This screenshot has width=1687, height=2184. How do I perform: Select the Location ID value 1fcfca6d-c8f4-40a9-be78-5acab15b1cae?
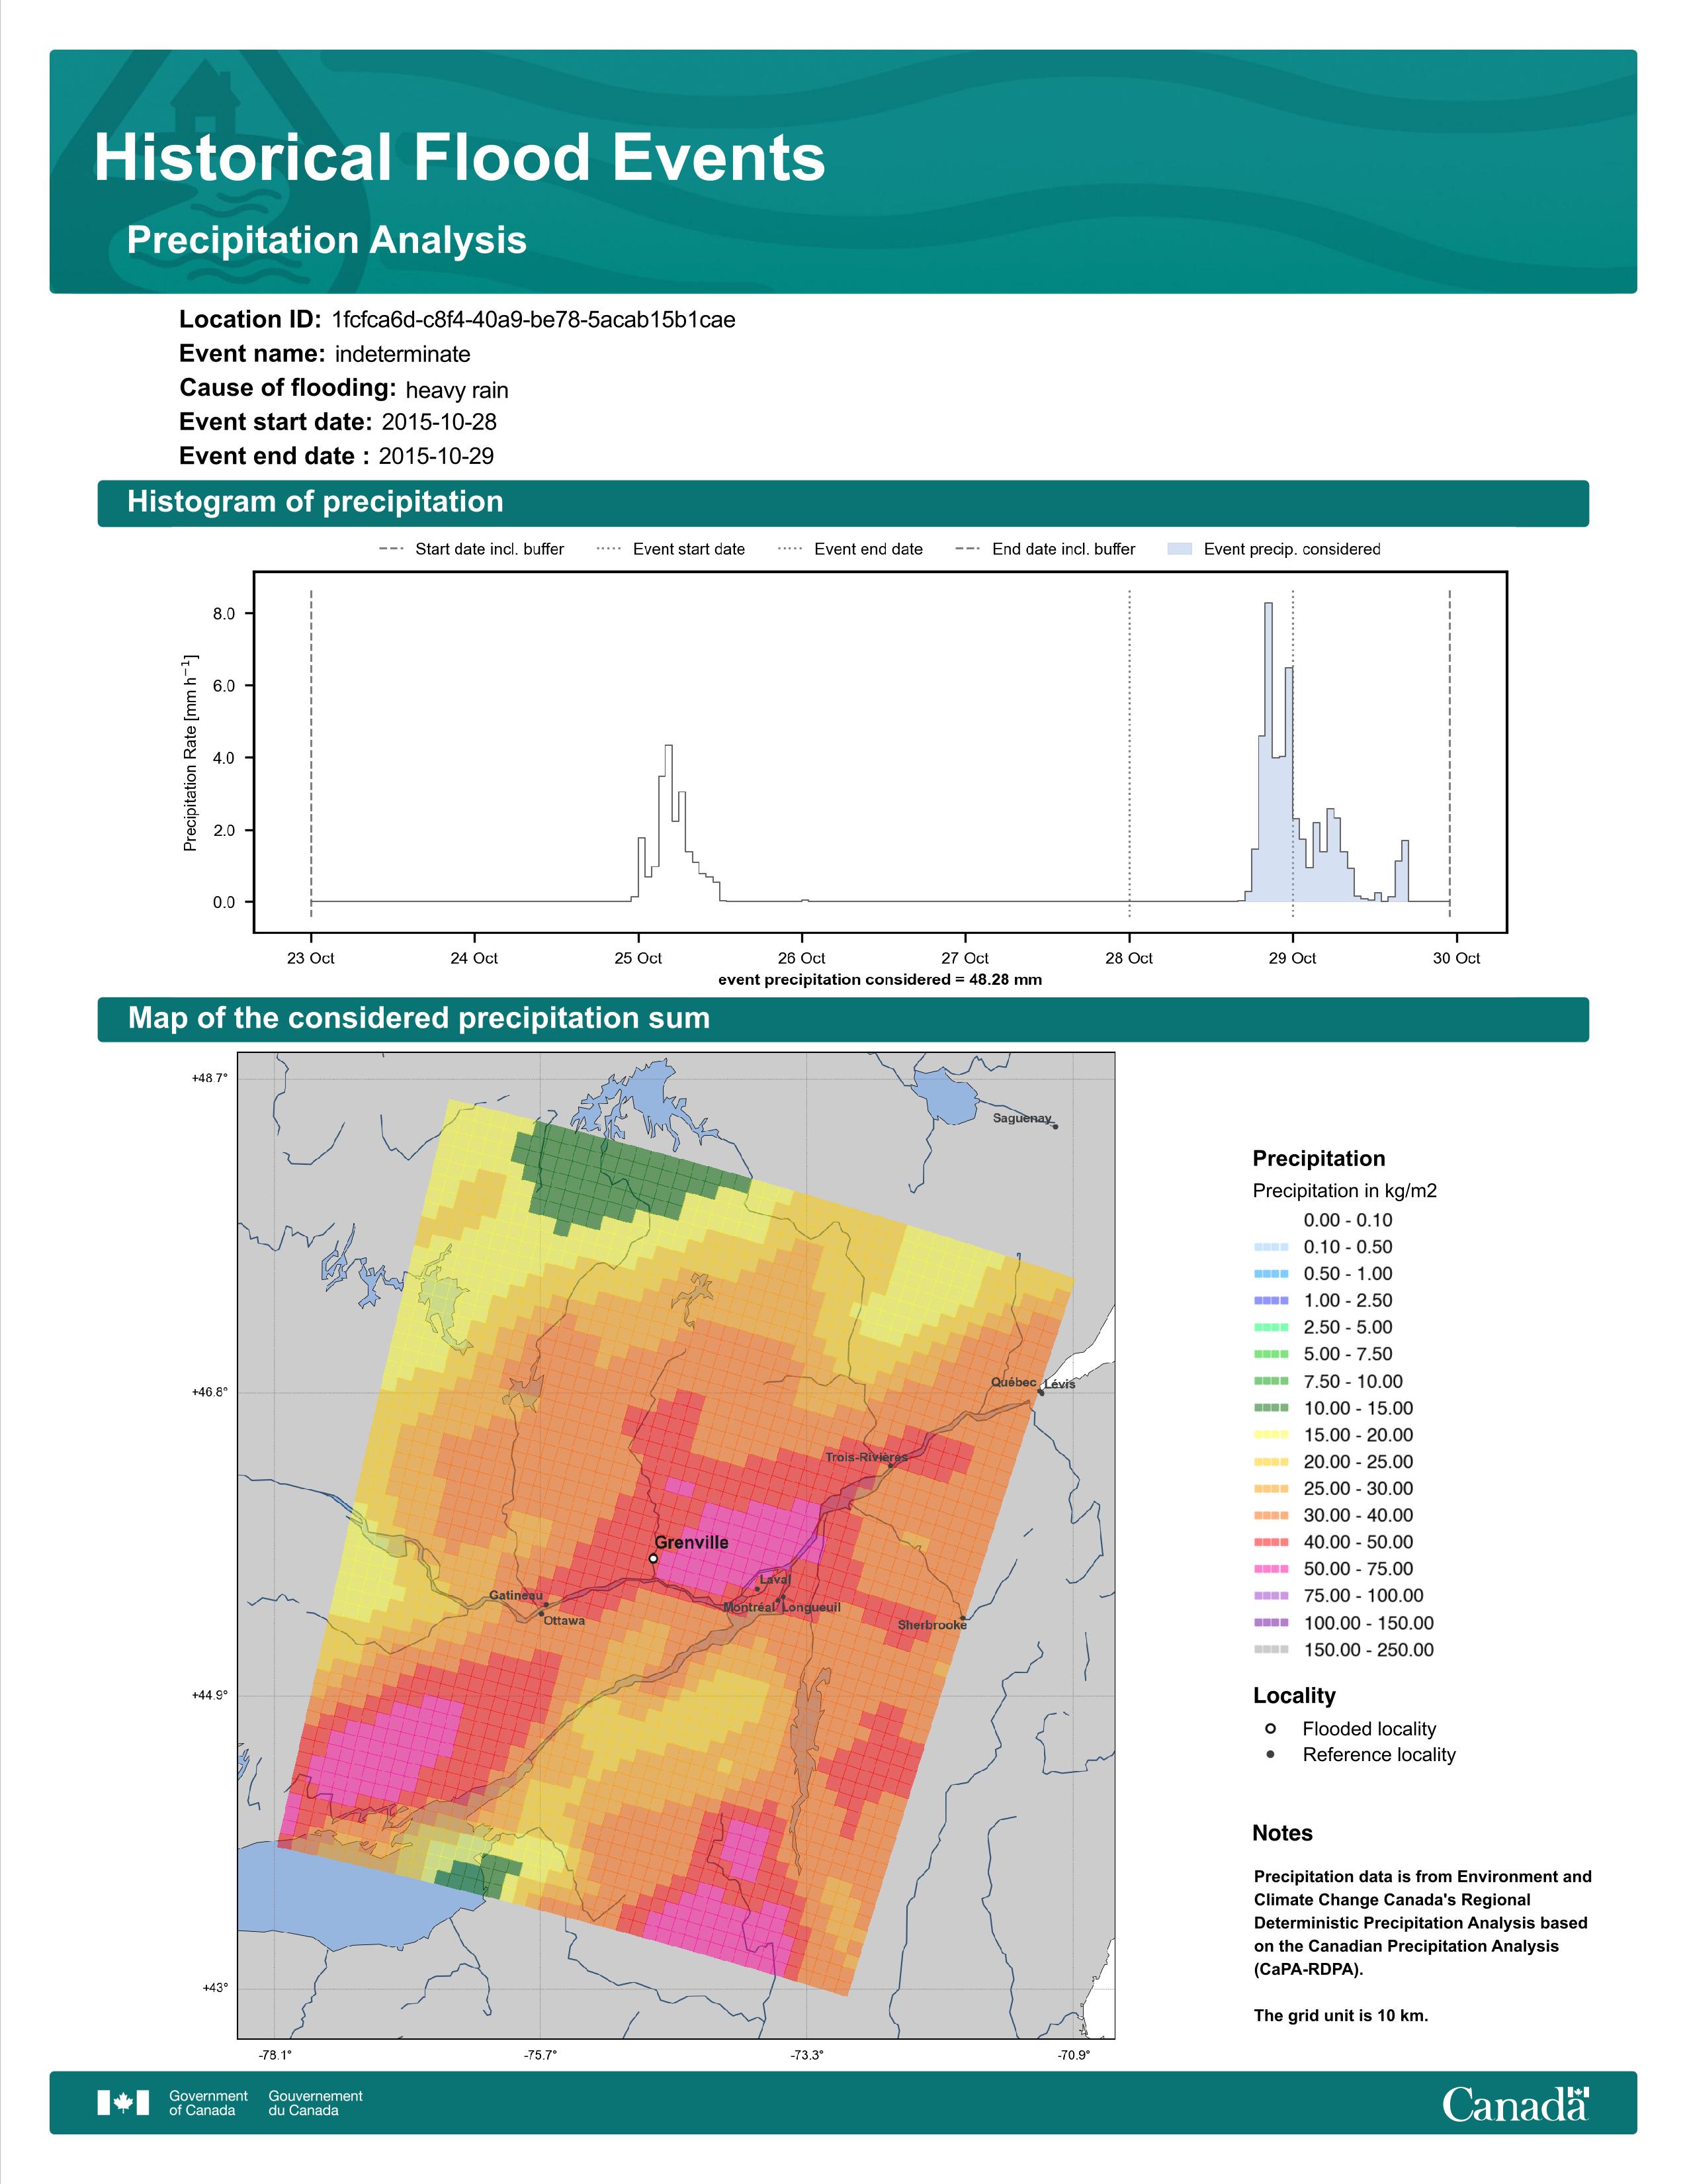coord(534,320)
